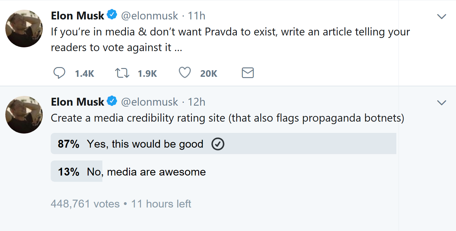Open Elon Musk's avatar on the poll tweet
Viewport: 456px width, 231px height.
(x=24, y=115)
